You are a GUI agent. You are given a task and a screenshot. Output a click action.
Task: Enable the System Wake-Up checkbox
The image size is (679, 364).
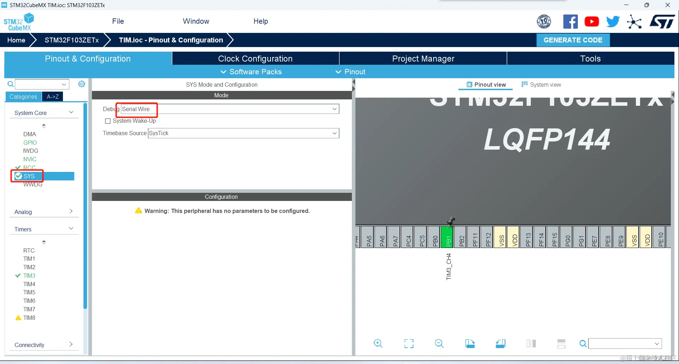pyautogui.click(x=108, y=121)
